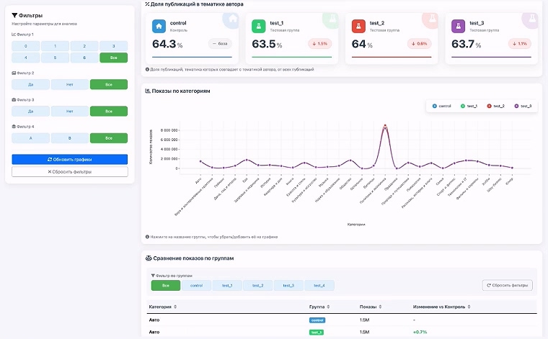Click Обновить графики button
548x339 pixels.
pos(70,159)
